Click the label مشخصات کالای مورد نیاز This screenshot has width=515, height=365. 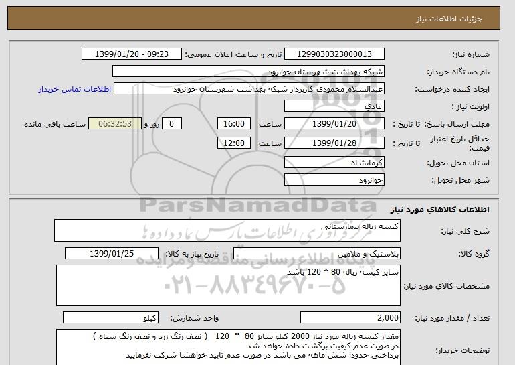tap(446, 286)
